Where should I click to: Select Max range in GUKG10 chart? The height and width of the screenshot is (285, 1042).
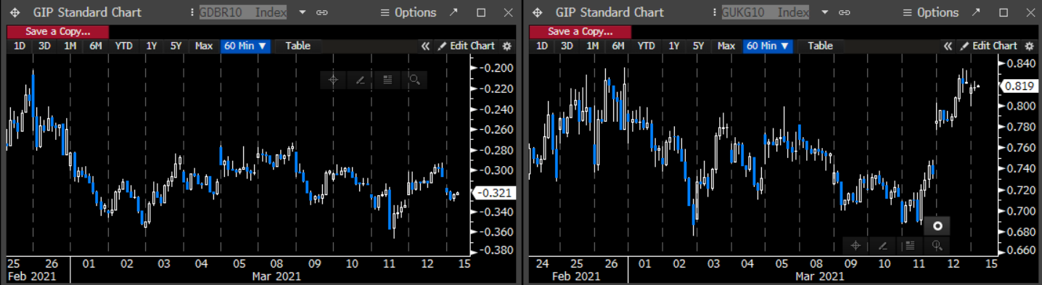point(726,46)
